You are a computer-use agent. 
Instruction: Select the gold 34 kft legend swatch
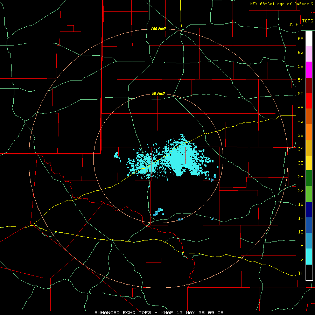(x=309, y=148)
